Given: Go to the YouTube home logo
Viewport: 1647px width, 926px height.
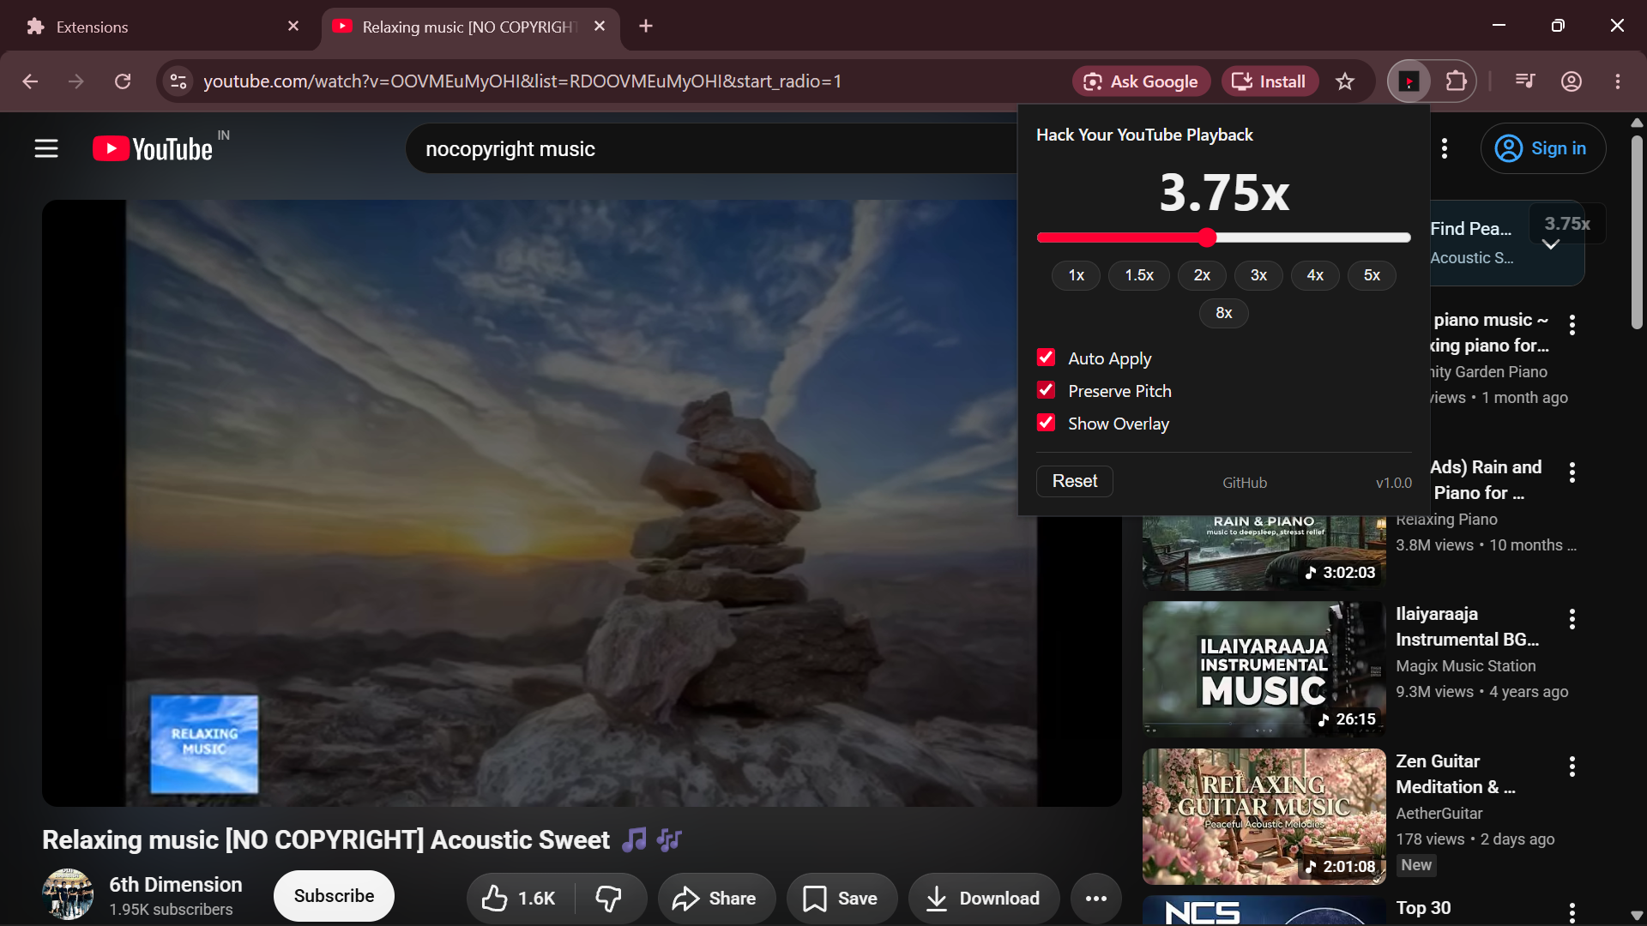Looking at the screenshot, I should 153,149.
